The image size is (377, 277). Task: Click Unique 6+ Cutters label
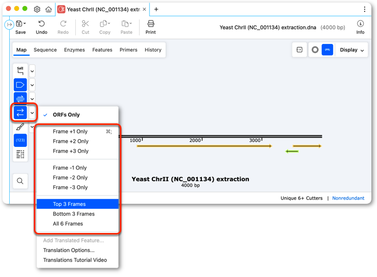click(302, 198)
